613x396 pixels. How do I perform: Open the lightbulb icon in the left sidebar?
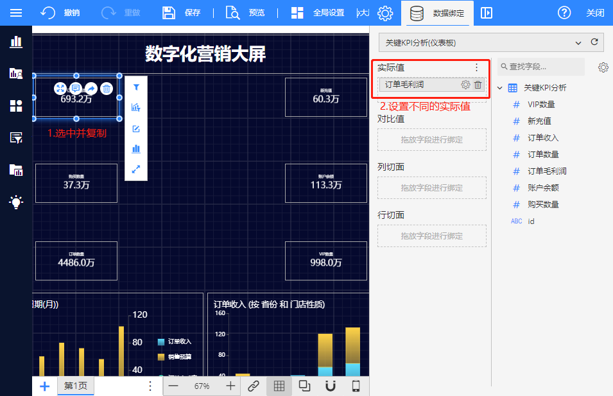coord(16,202)
